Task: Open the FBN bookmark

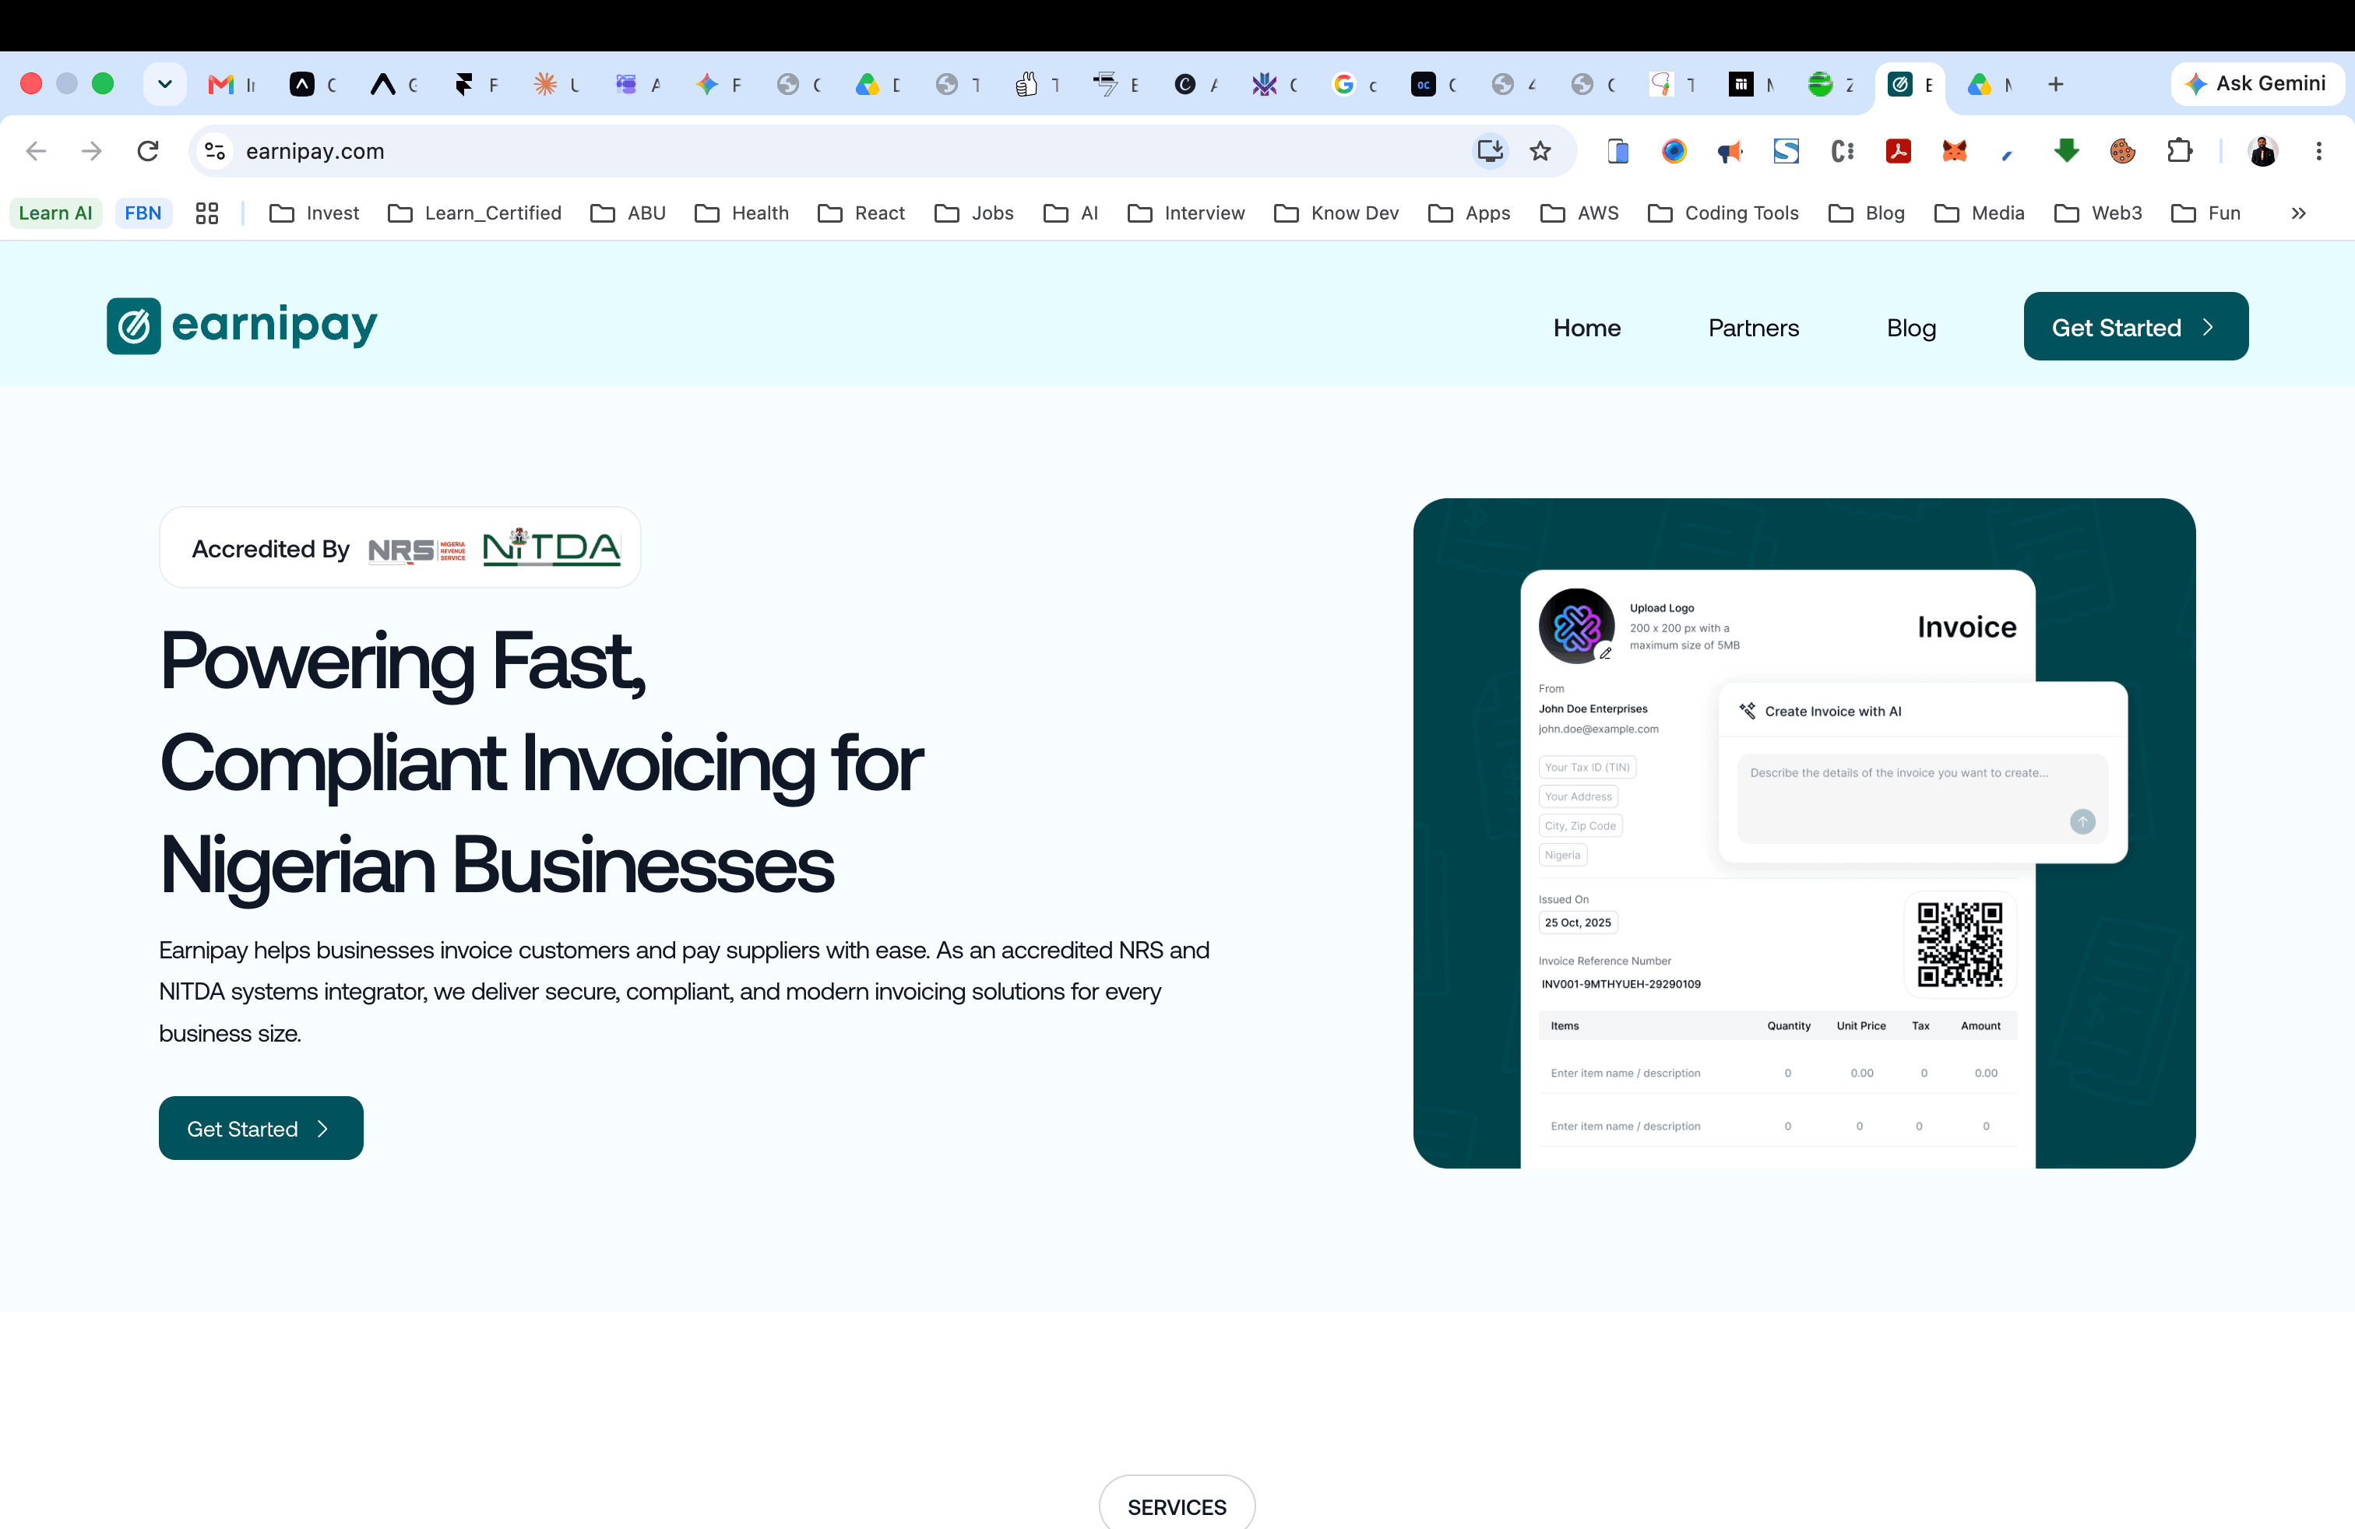Action: pos(143,213)
